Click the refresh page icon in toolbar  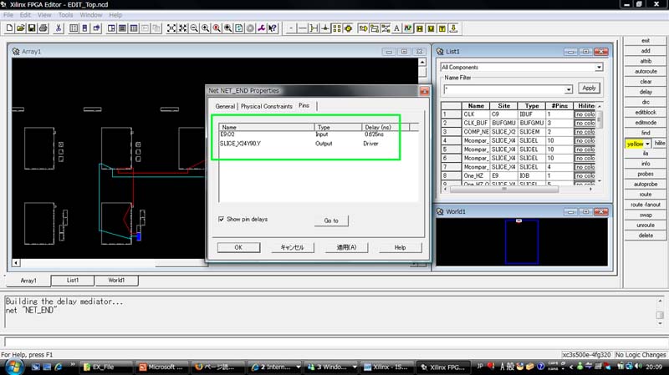pos(239,28)
